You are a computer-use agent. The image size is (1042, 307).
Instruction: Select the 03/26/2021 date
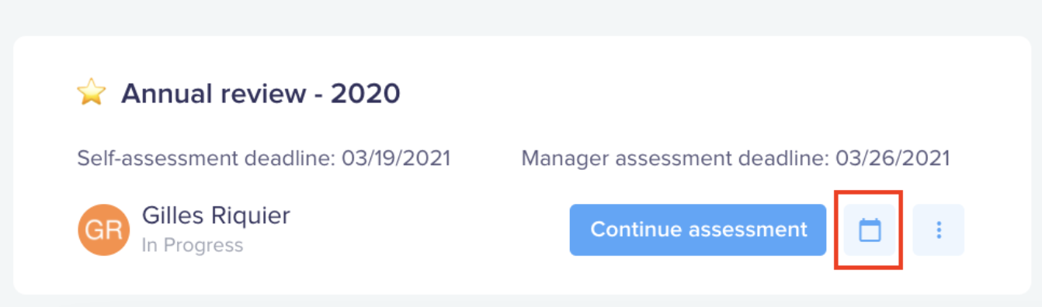point(893,159)
